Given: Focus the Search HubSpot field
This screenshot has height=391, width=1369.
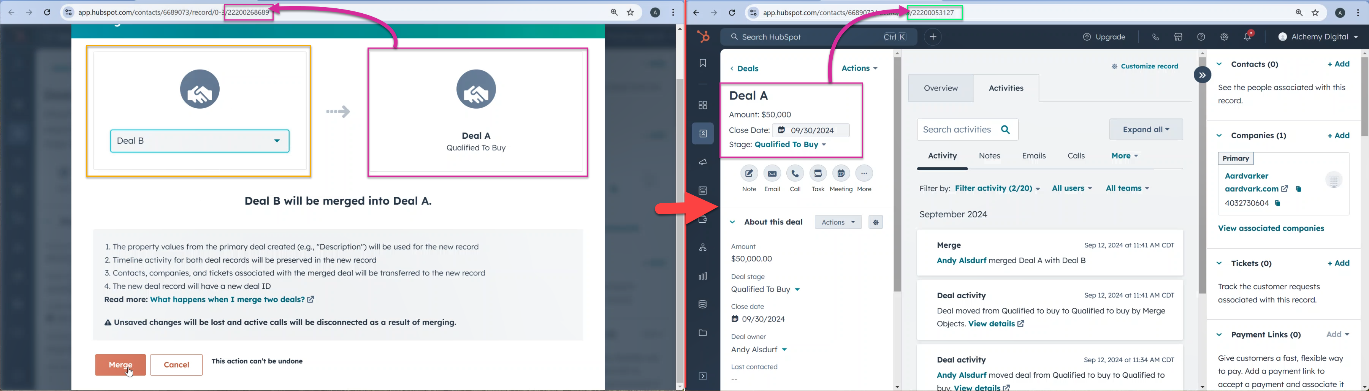Looking at the screenshot, I should point(818,37).
